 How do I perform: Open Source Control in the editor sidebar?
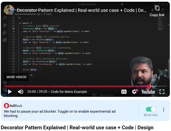(5, 25)
